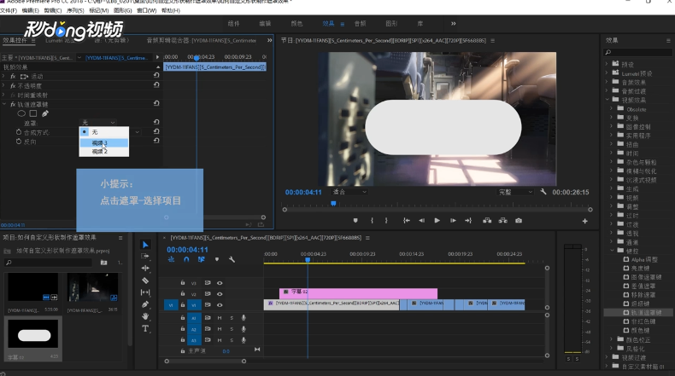
Task: Toggle linked selection in timeline
Action: pos(201,259)
